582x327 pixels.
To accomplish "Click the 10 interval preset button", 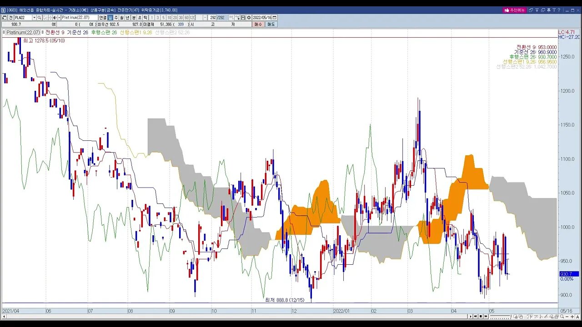I will [x=169, y=17].
